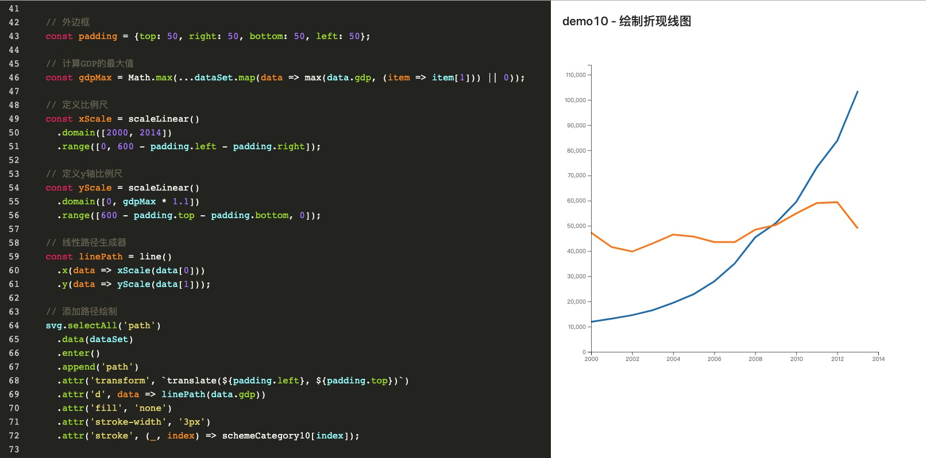Screen dimensions: 926x458
Task: Click the comment '// 线性路径生成器'
Action: [86, 242]
